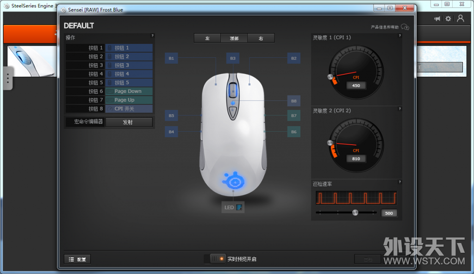Open the settings gear icon

click(x=447, y=18)
